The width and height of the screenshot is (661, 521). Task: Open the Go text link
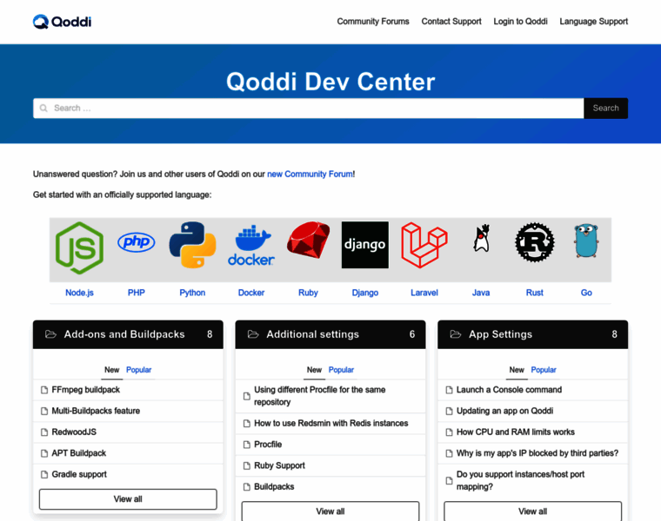coord(586,293)
